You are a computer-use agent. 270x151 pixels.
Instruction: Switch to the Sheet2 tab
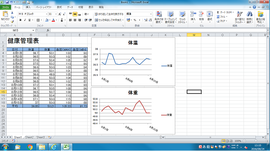point(29,137)
